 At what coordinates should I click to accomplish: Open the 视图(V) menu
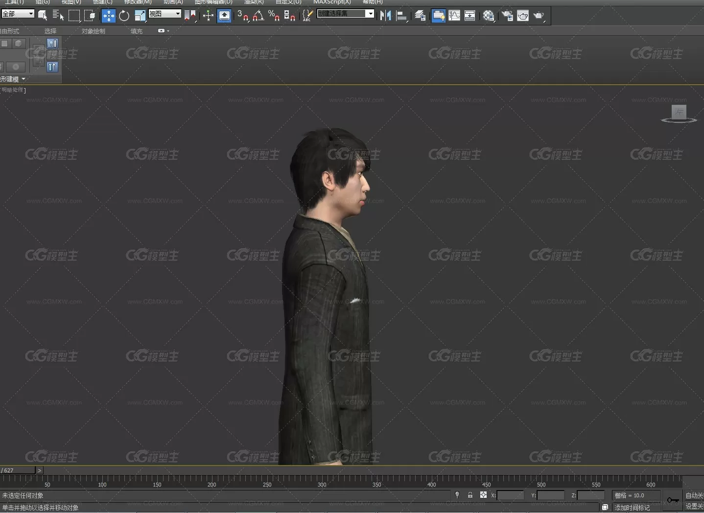point(71,2)
